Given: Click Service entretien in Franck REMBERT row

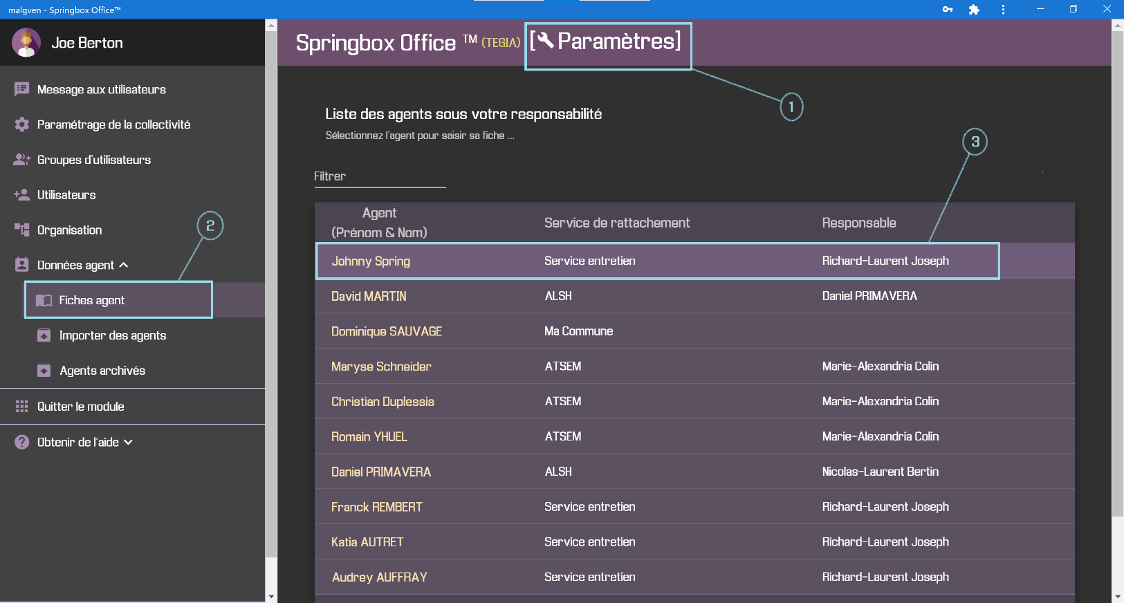Looking at the screenshot, I should 590,507.
